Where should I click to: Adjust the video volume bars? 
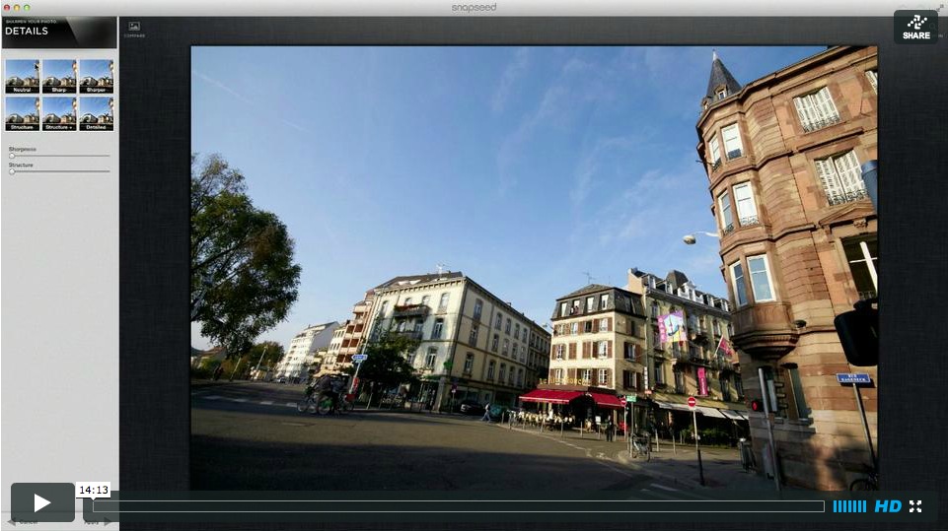click(848, 506)
